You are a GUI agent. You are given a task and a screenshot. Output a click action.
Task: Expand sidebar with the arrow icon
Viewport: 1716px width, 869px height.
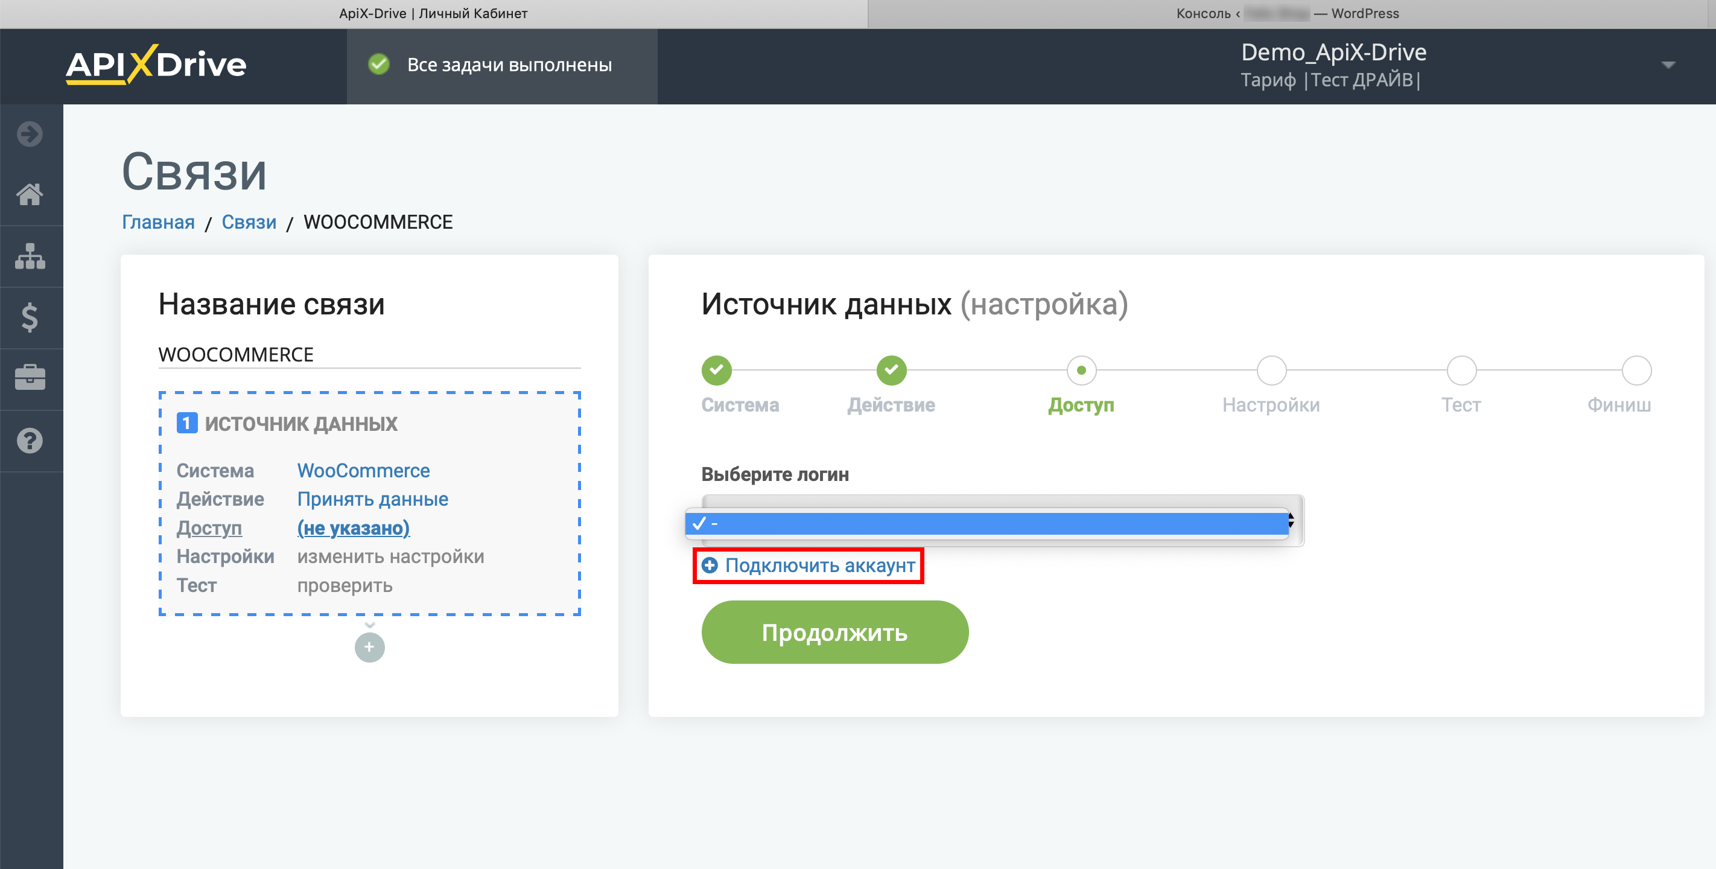30,134
